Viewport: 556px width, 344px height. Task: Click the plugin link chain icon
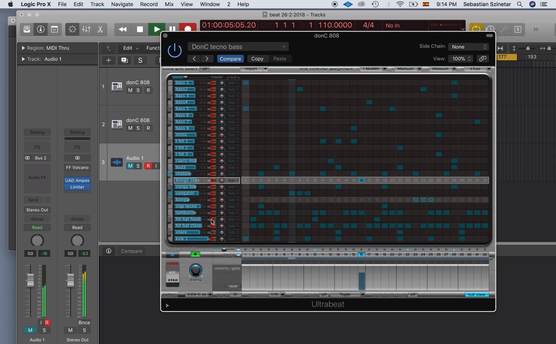click(483, 59)
